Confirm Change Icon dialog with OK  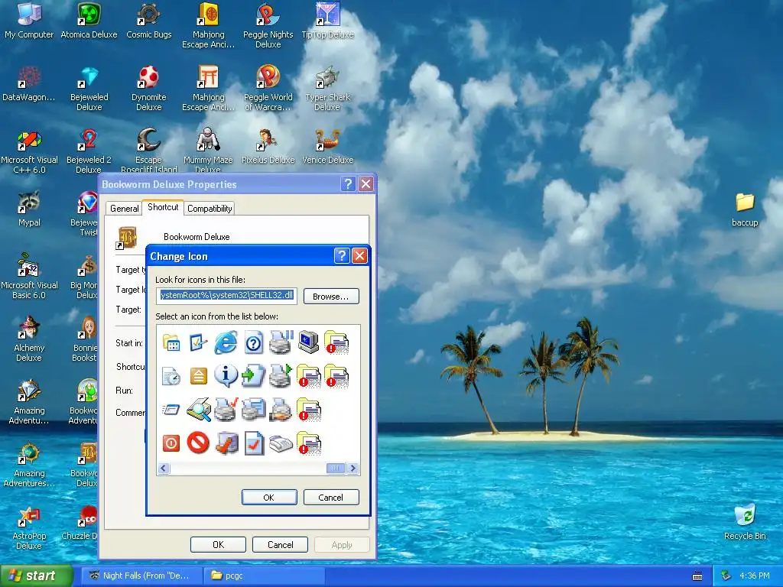269,497
